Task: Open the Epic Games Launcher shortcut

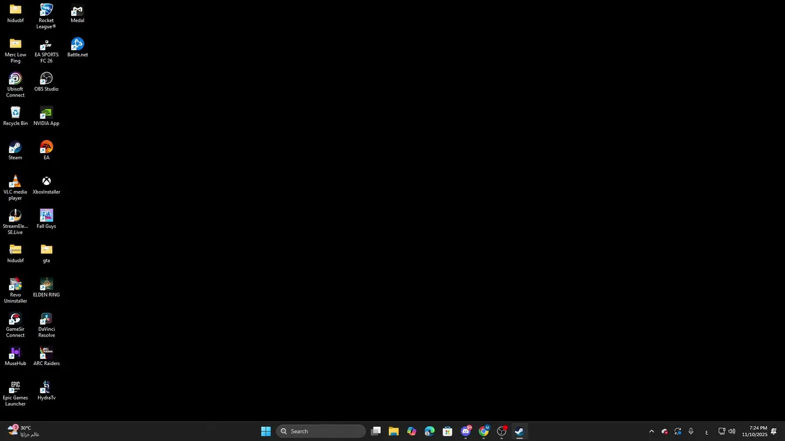Action: click(x=15, y=393)
